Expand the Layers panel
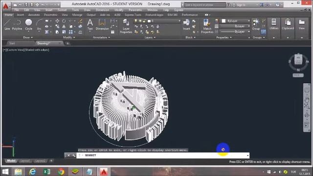 coord(150,37)
